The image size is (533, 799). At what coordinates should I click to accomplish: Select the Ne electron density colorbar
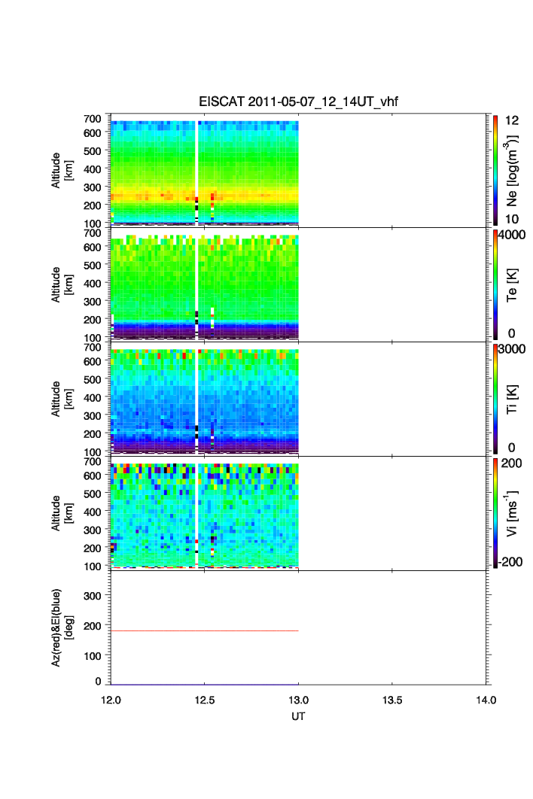(495, 170)
